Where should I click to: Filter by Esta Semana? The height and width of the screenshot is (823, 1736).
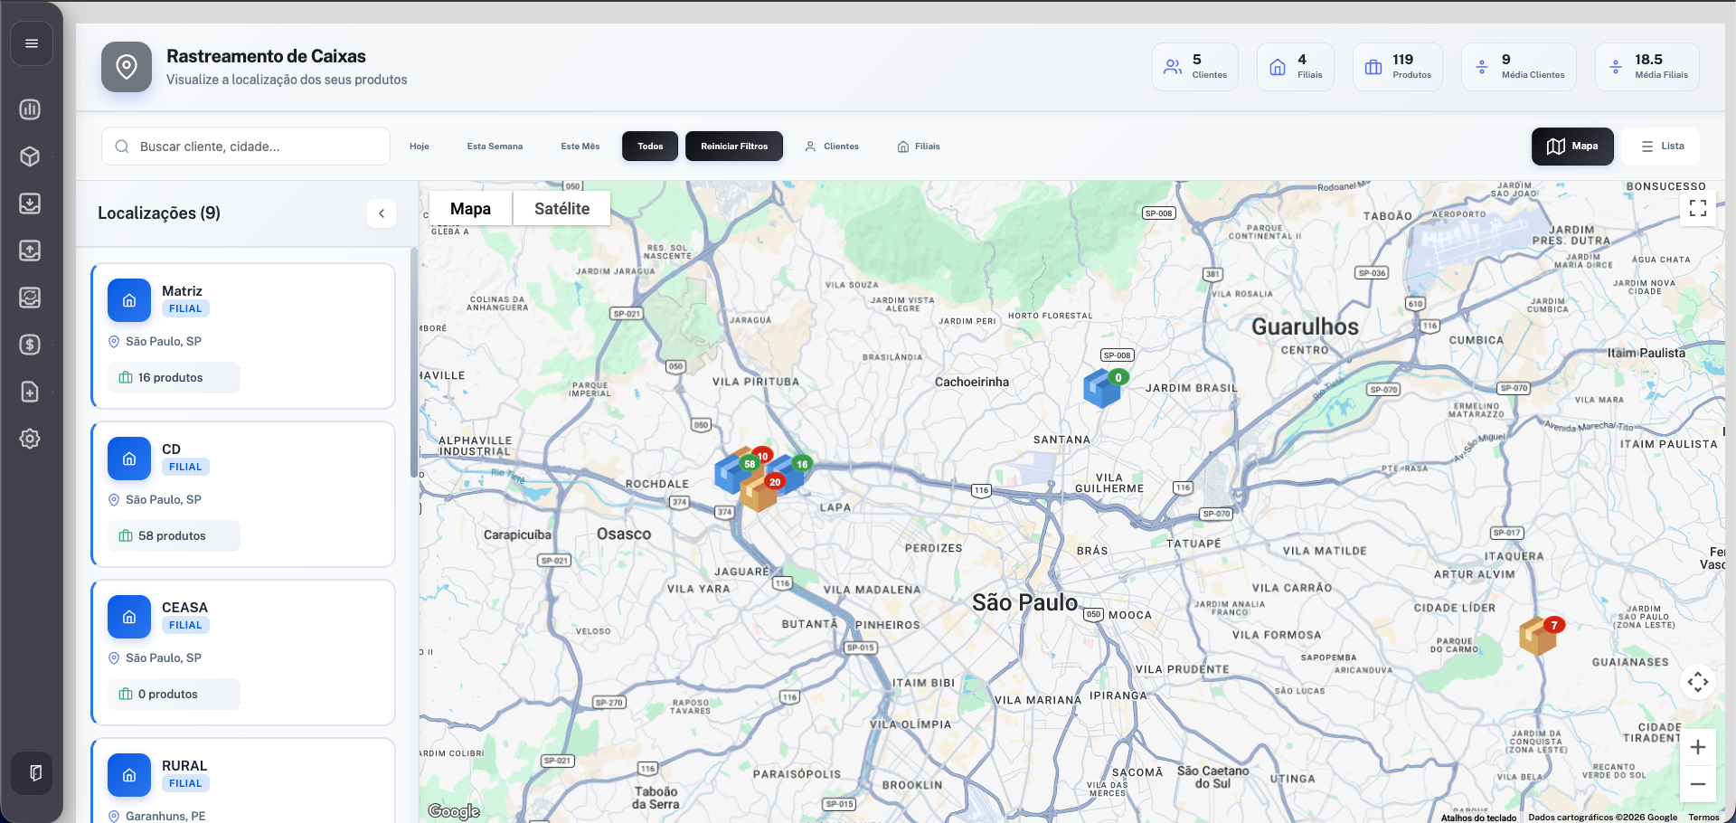495,147
